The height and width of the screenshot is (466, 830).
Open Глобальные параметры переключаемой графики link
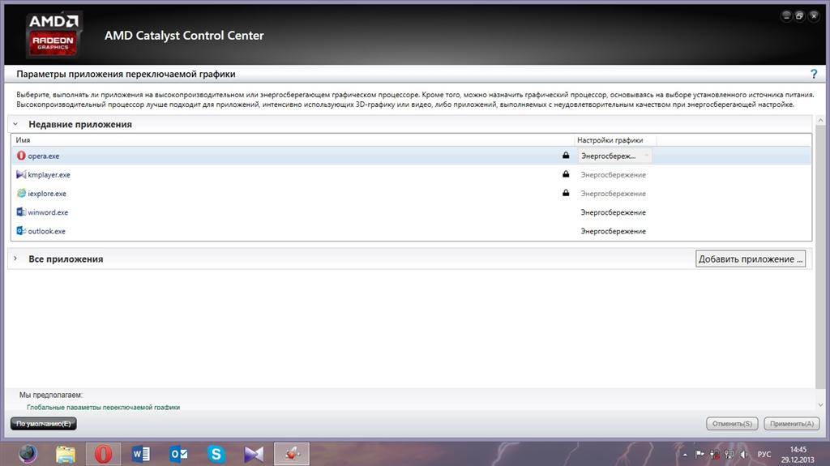103,407
